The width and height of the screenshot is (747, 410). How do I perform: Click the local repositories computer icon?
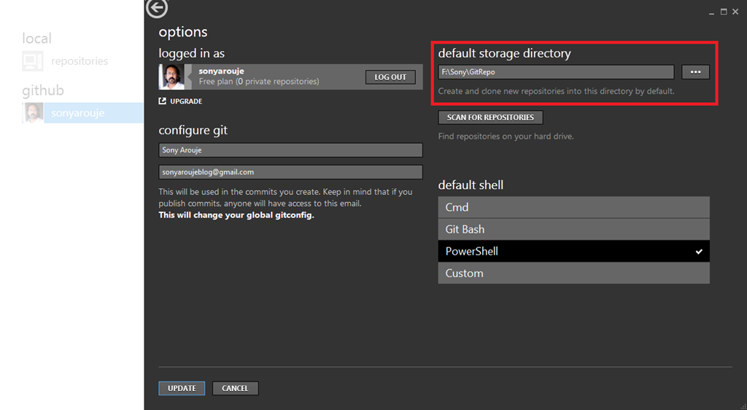33,62
